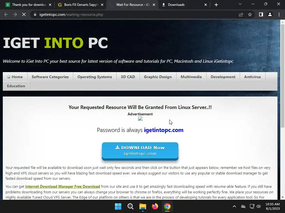
Task: Open the Development category
Action: pos(223,77)
